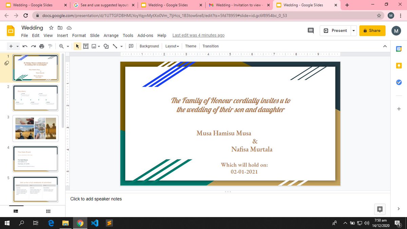Screen dimensions: 407x229
Task: Start the presentation with the Present button
Action: (x=335, y=31)
